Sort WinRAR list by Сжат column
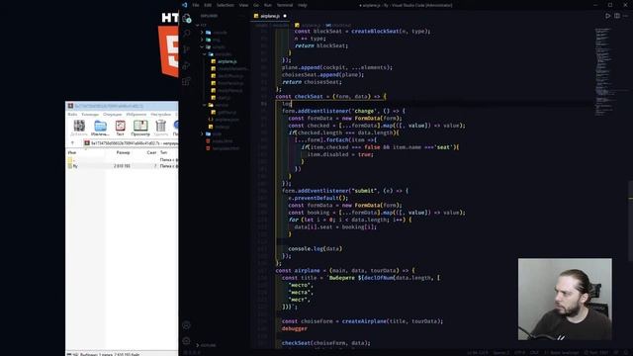Image resolution: width=633 pixels, height=356 pixels. (x=151, y=152)
